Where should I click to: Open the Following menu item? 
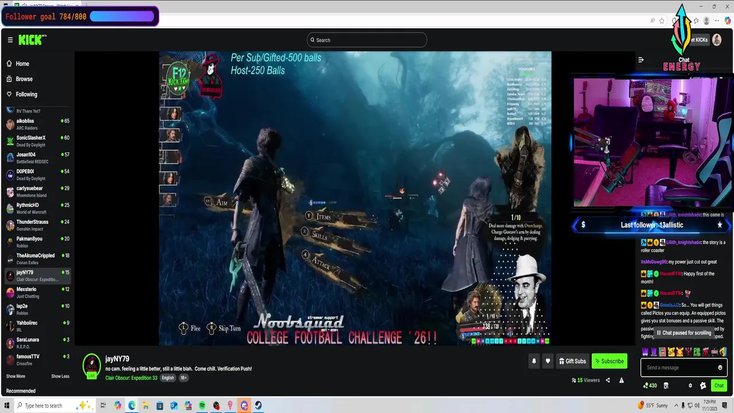point(37,94)
